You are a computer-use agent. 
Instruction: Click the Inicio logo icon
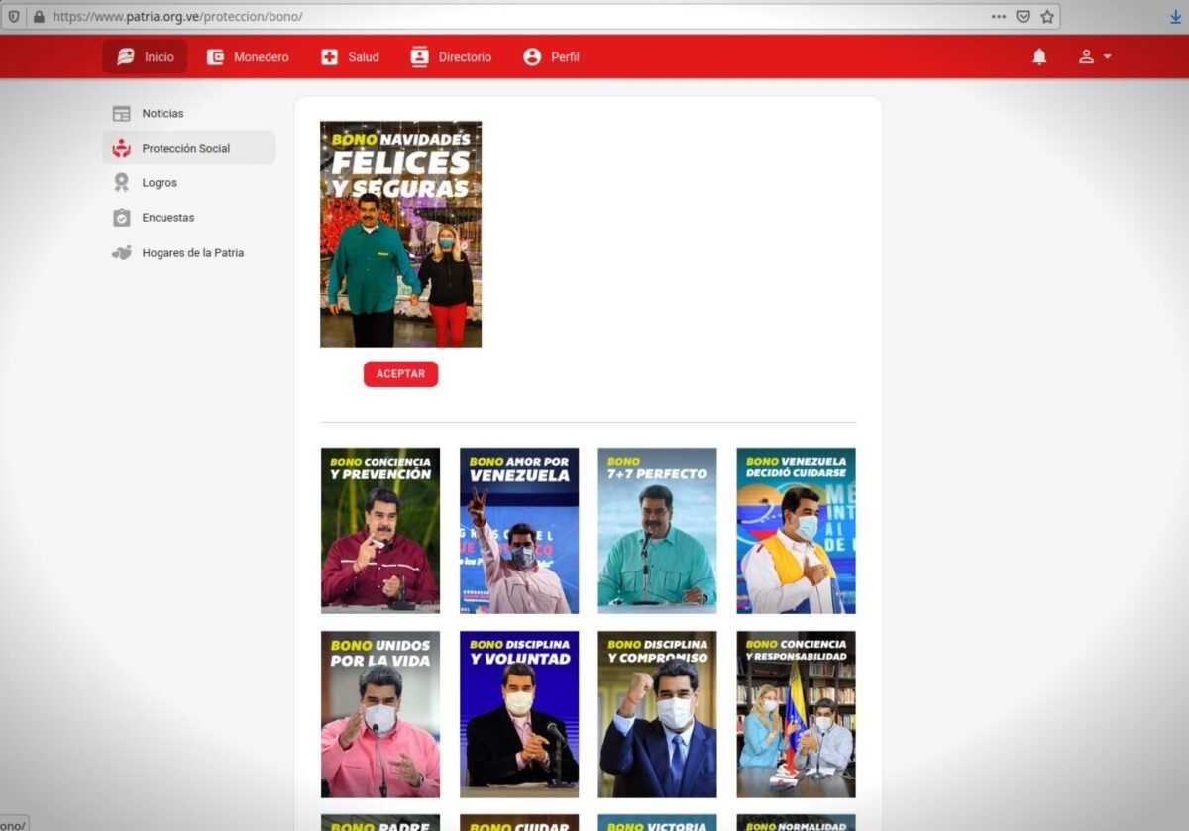(x=126, y=57)
